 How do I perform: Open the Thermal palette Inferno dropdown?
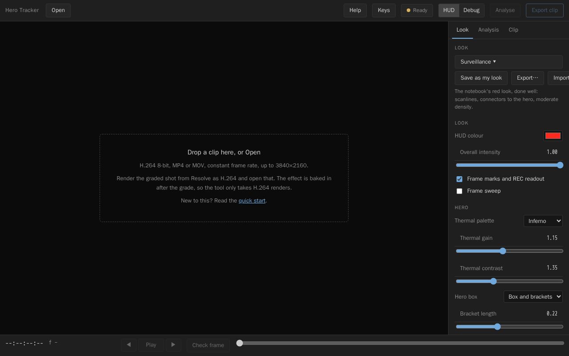click(x=543, y=221)
